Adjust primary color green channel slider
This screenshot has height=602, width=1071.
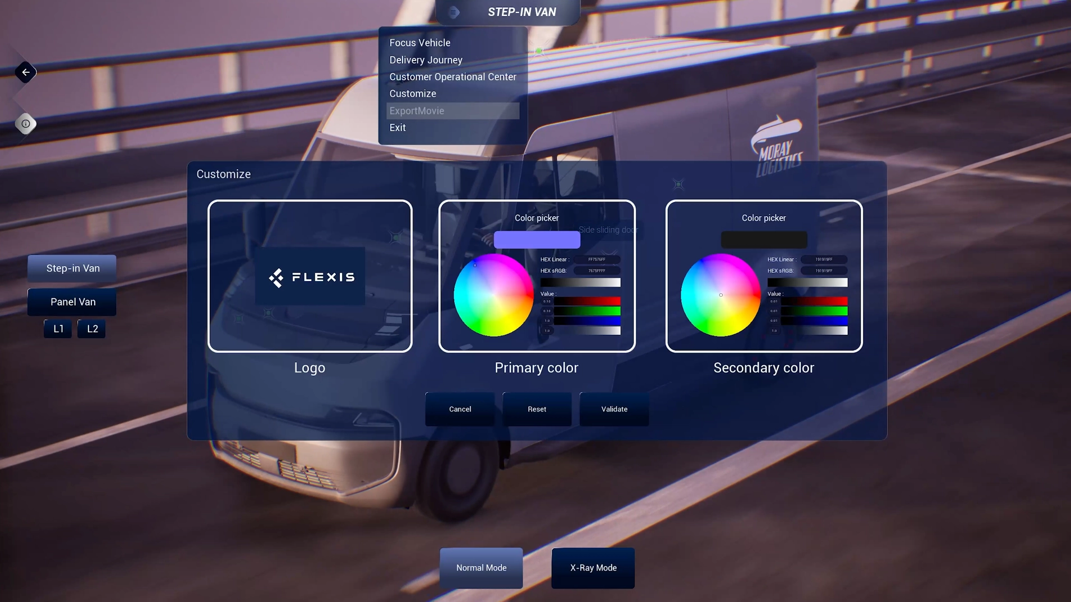(x=587, y=311)
